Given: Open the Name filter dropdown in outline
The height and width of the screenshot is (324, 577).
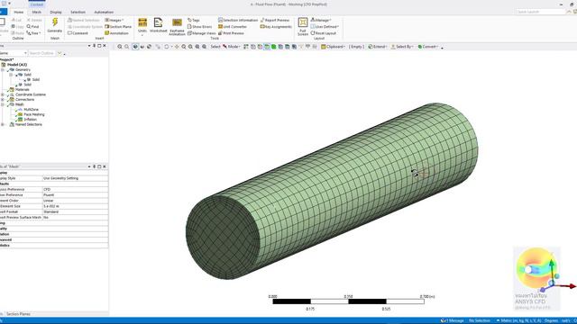Looking at the screenshot, I should [25, 53].
